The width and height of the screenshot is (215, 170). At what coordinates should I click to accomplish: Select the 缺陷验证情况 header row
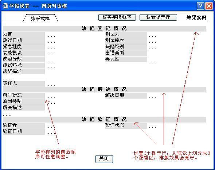coord(104,120)
